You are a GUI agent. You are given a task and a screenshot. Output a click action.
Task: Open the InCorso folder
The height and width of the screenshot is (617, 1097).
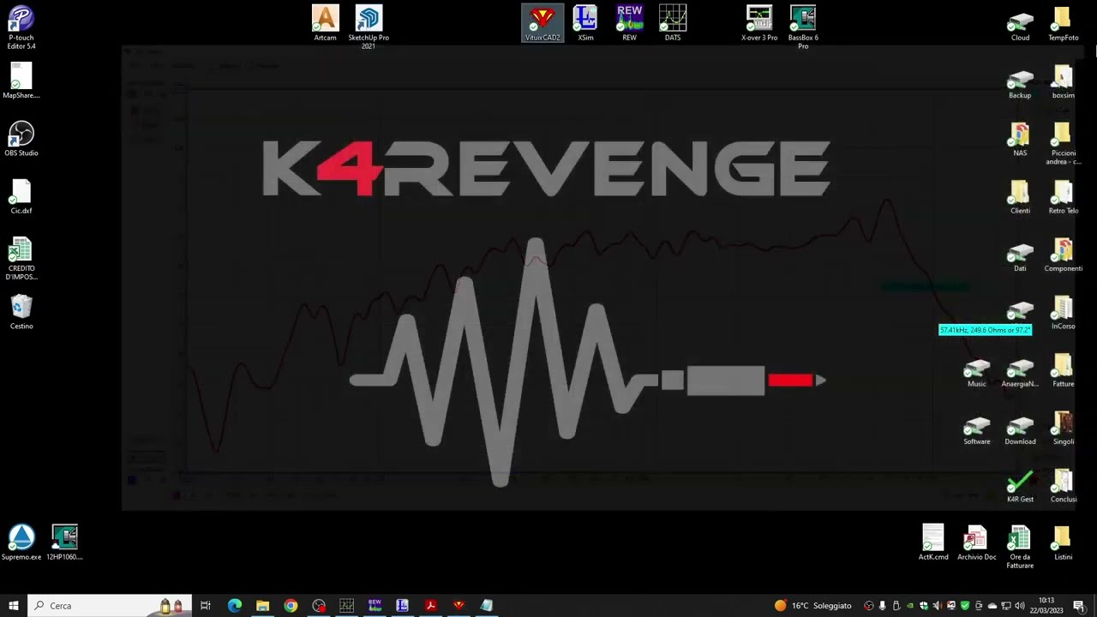click(1063, 312)
